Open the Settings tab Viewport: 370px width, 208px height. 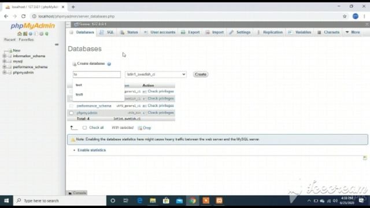(x=240, y=32)
